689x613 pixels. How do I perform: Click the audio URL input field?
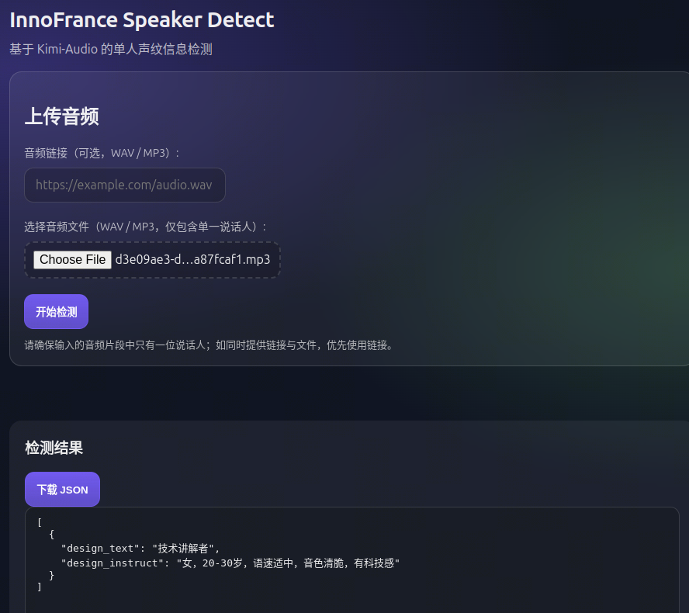click(125, 185)
